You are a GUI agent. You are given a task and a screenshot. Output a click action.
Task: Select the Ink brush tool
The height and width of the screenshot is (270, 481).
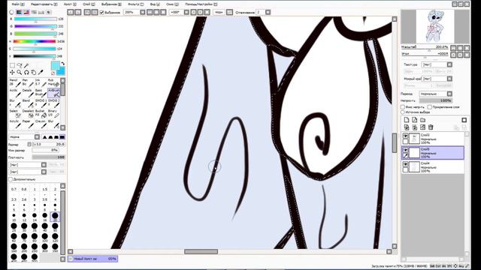click(40, 82)
